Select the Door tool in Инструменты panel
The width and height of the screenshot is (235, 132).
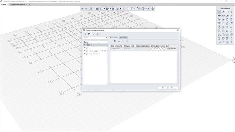[227, 19]
